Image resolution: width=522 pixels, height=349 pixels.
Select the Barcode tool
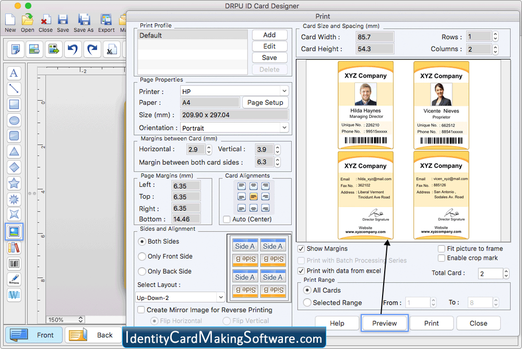pos(14,263)
